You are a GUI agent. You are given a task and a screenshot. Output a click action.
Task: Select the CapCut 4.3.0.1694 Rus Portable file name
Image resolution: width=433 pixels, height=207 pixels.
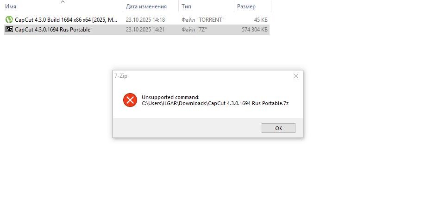[52, 30]
